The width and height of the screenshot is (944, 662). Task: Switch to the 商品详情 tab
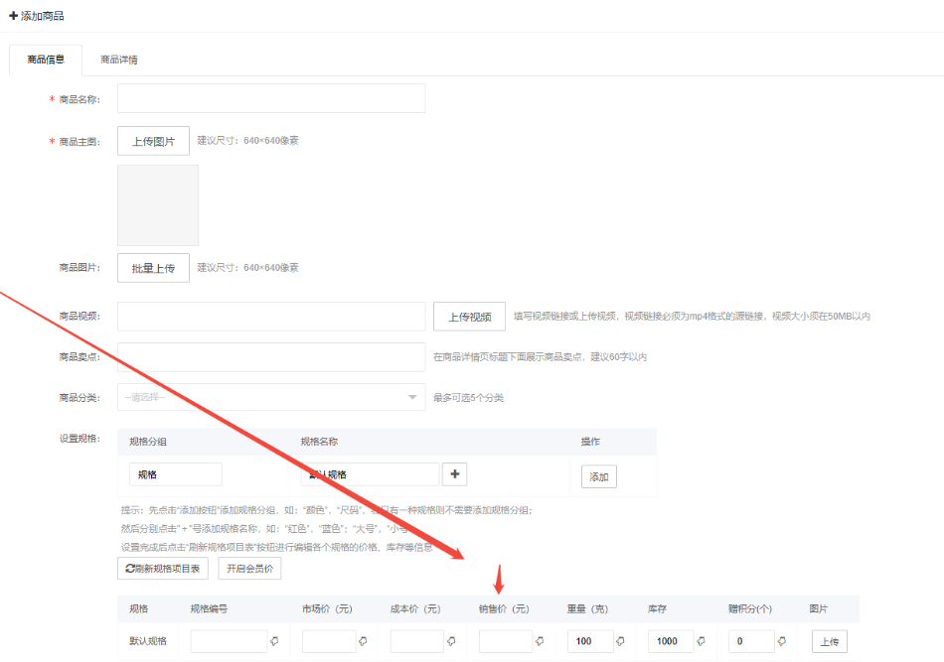pos(119,60)
